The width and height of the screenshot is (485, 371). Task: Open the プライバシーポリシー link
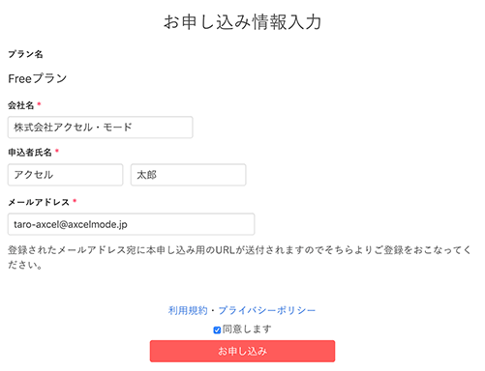[267, 310]
